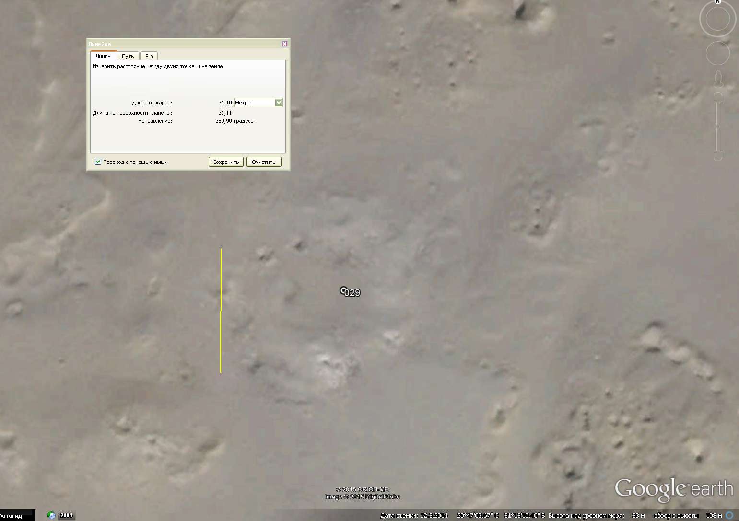Select the Линия tab
Image resolution: width=739 pixels, height=521 pixels.
(103, 56)
